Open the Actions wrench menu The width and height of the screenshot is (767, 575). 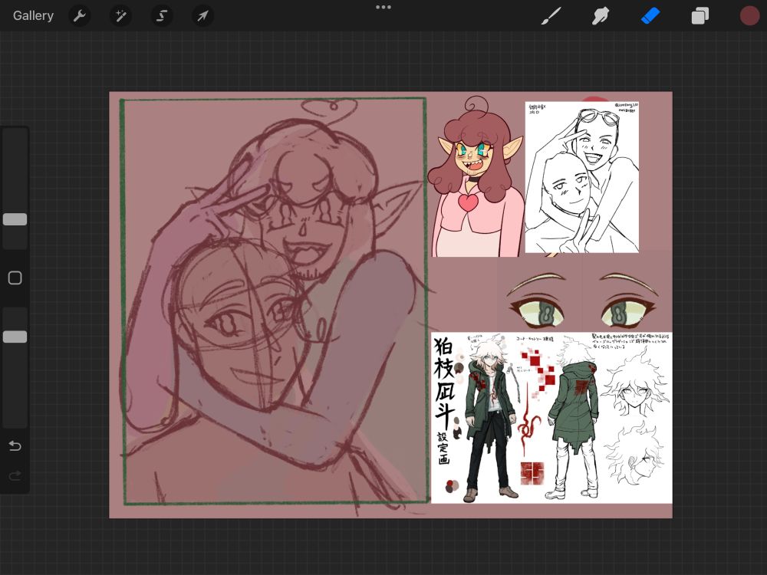pyautogui.click(x=79, y=16)
